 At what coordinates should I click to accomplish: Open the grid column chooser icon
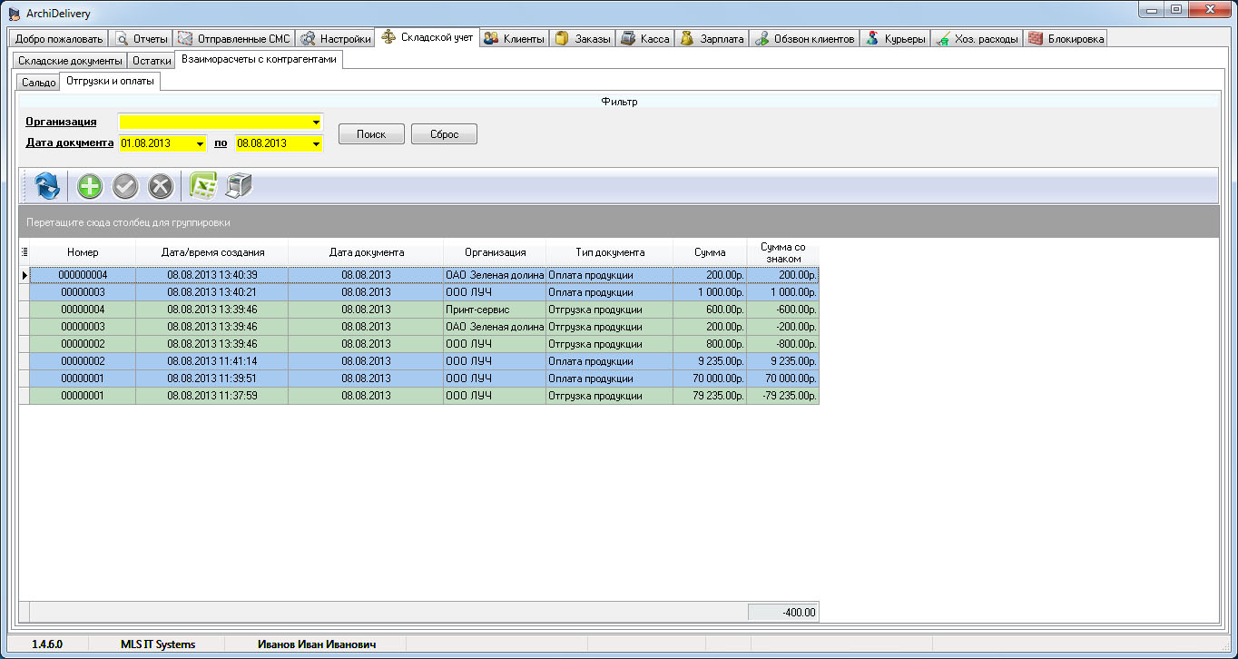click(25, 252)
